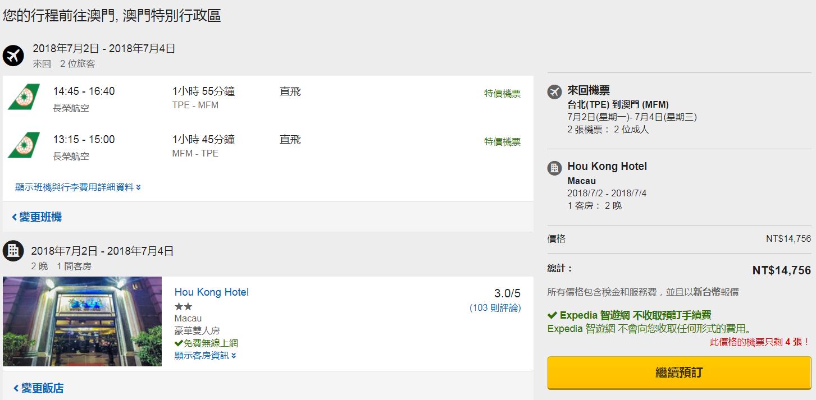Click the 1小時 55分鐘 duration text
This screenshot has width=816, height=400.
pos(203,91)
